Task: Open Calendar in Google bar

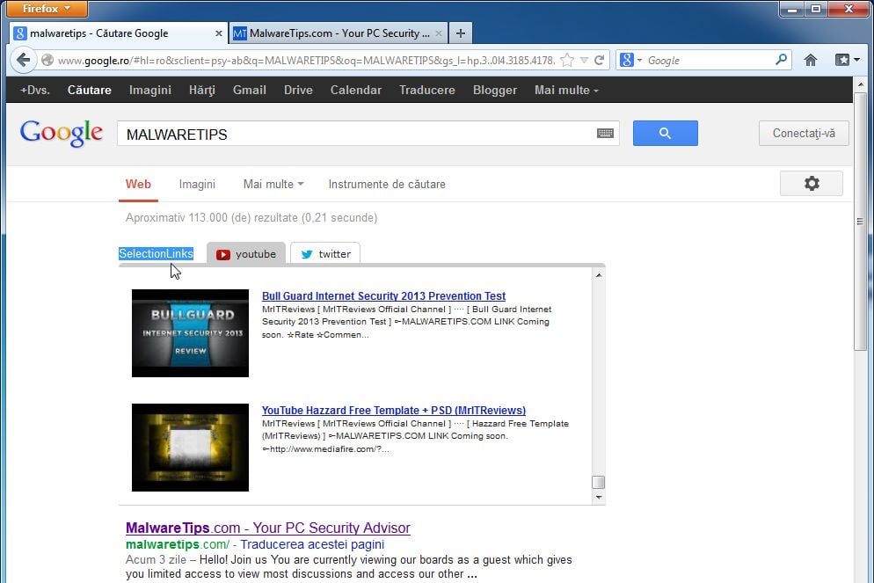Action: click(x=355, y=91)
